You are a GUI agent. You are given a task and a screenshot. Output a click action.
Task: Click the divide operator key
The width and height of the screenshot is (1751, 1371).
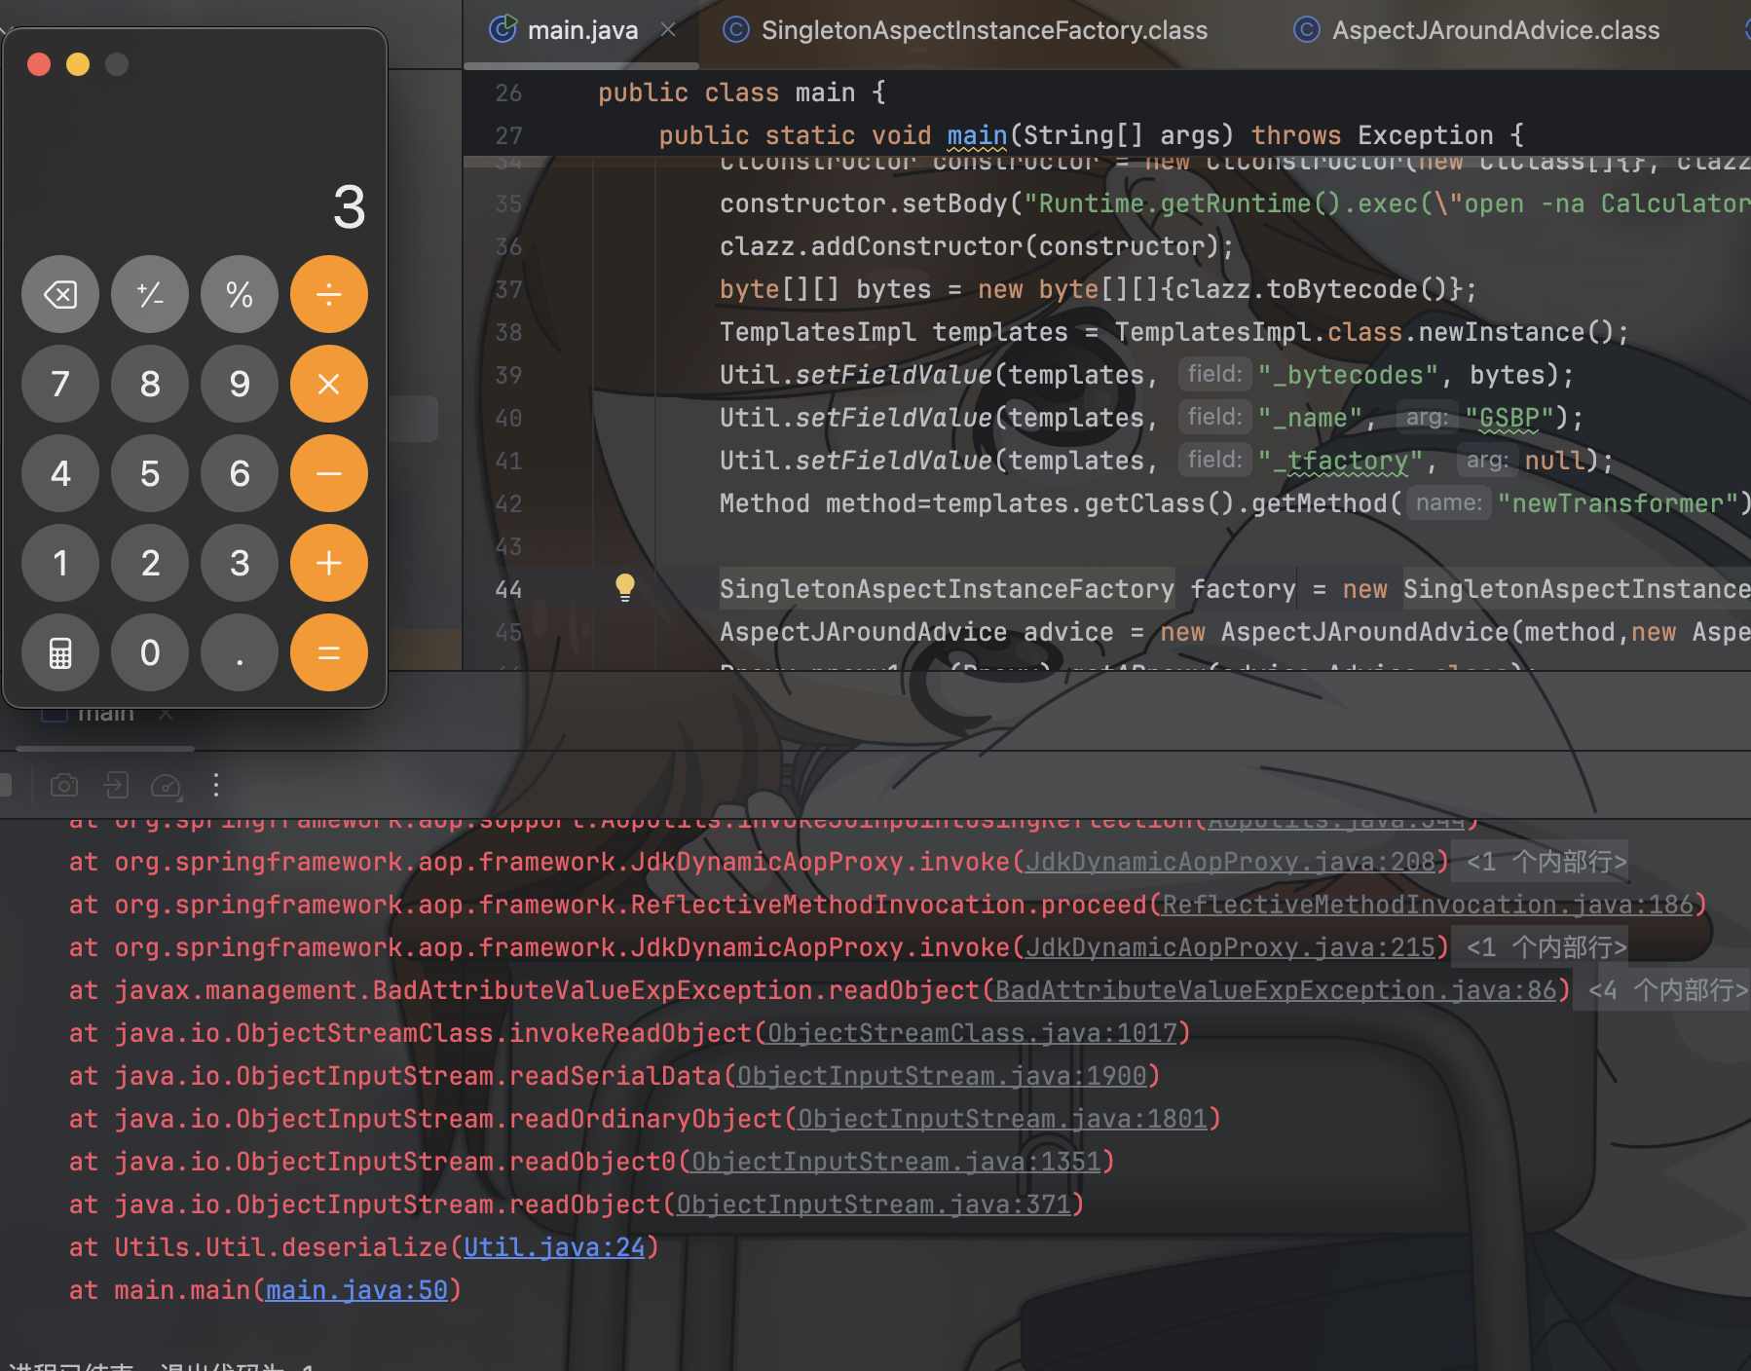coord(329,294)
